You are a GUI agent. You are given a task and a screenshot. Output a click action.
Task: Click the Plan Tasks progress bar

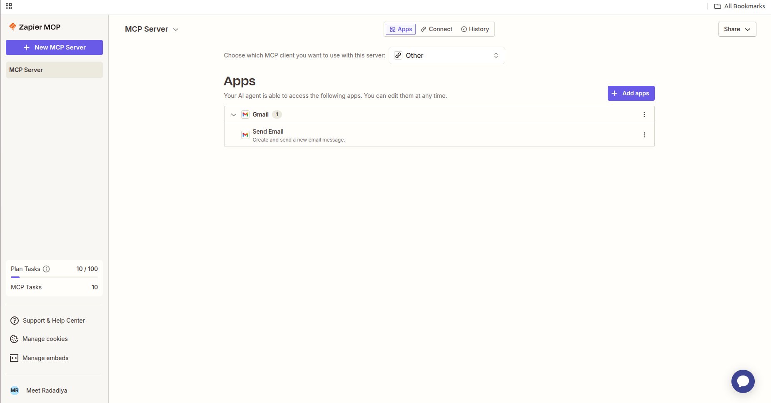54,277
